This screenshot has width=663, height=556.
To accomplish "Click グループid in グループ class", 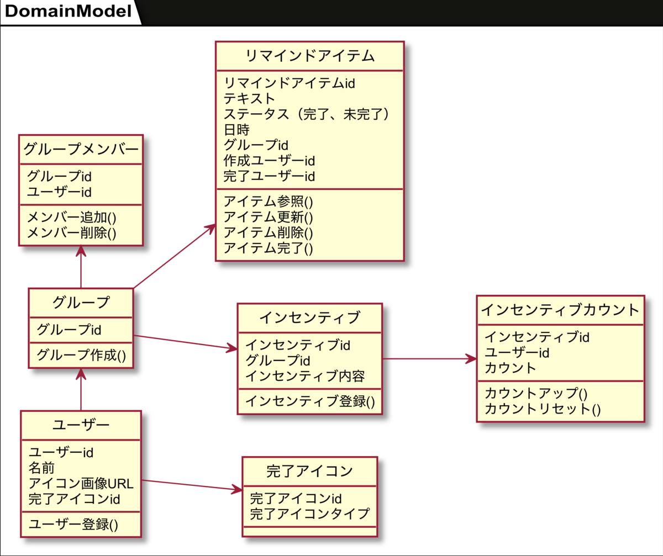I will click(x=69, y=330).
